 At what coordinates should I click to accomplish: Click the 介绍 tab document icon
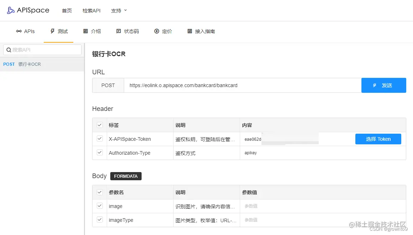coord(85,31)
